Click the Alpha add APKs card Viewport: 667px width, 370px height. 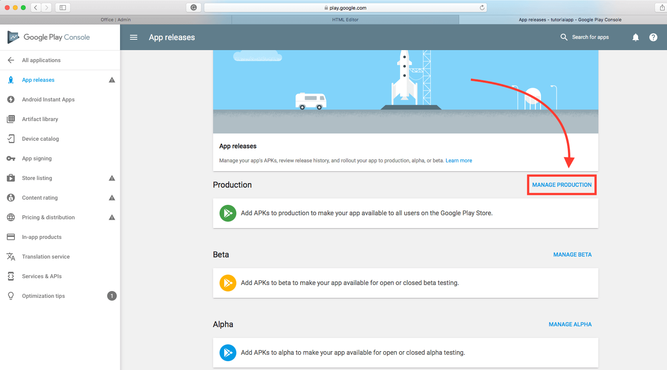(x=405, y=353)
